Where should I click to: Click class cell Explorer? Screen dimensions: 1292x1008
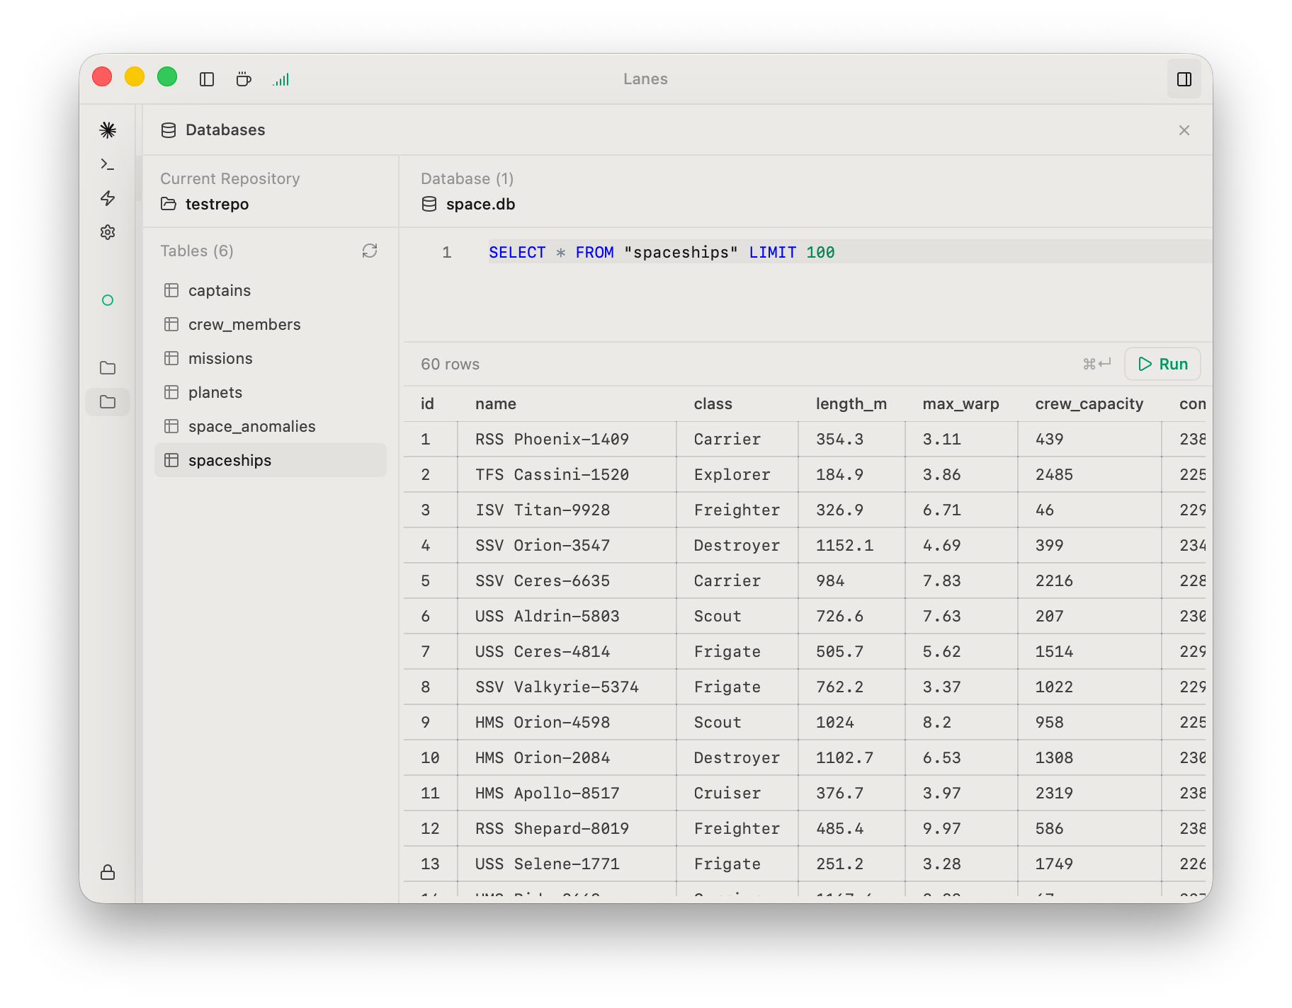737,474
